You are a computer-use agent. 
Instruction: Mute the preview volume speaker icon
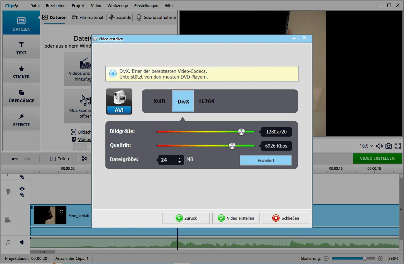click(x=379, y=146)
